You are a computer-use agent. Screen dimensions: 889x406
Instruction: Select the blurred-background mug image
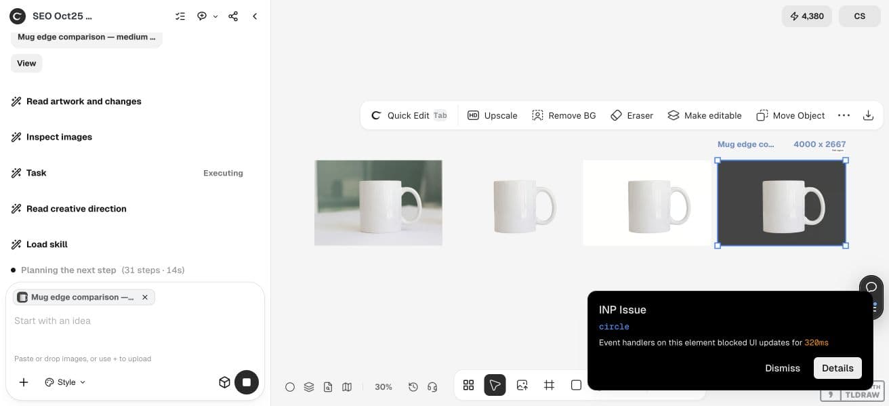(x=378, y=203)
